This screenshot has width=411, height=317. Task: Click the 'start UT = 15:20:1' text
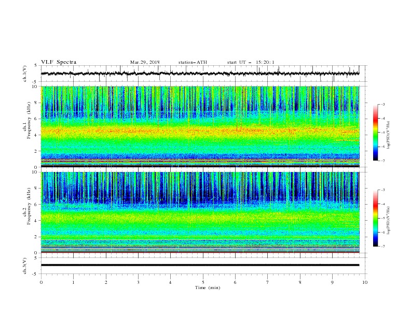click(251, 62)
